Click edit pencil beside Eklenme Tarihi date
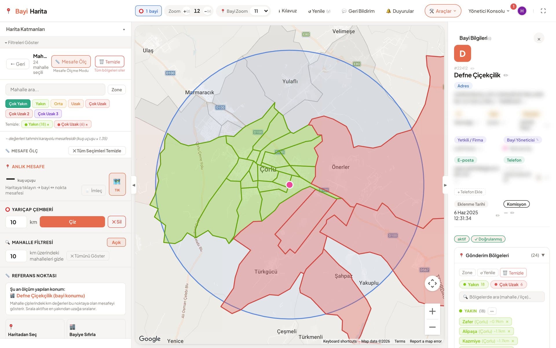The image size is (556, 348). 498,215
